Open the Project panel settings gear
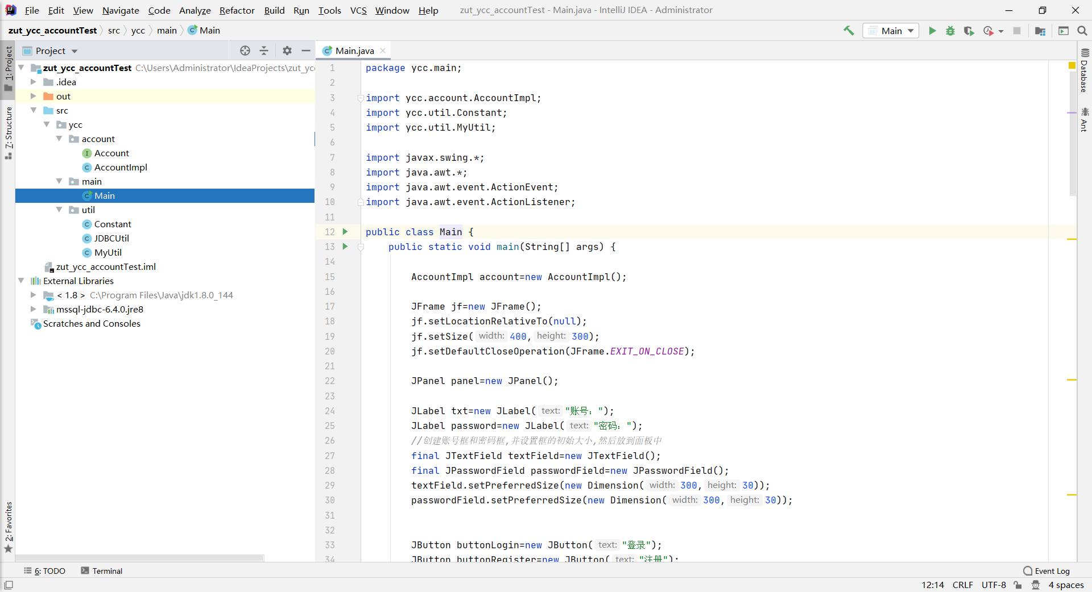This screenshot has height=592, width=1092. (x=287, y=51)
